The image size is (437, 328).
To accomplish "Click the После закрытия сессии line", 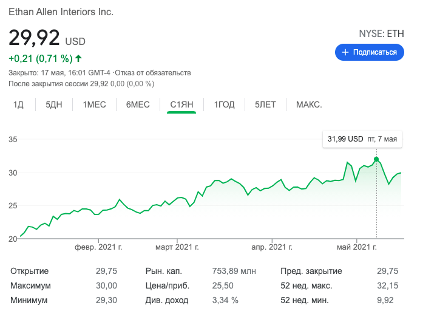I will (x=81, y=84).
